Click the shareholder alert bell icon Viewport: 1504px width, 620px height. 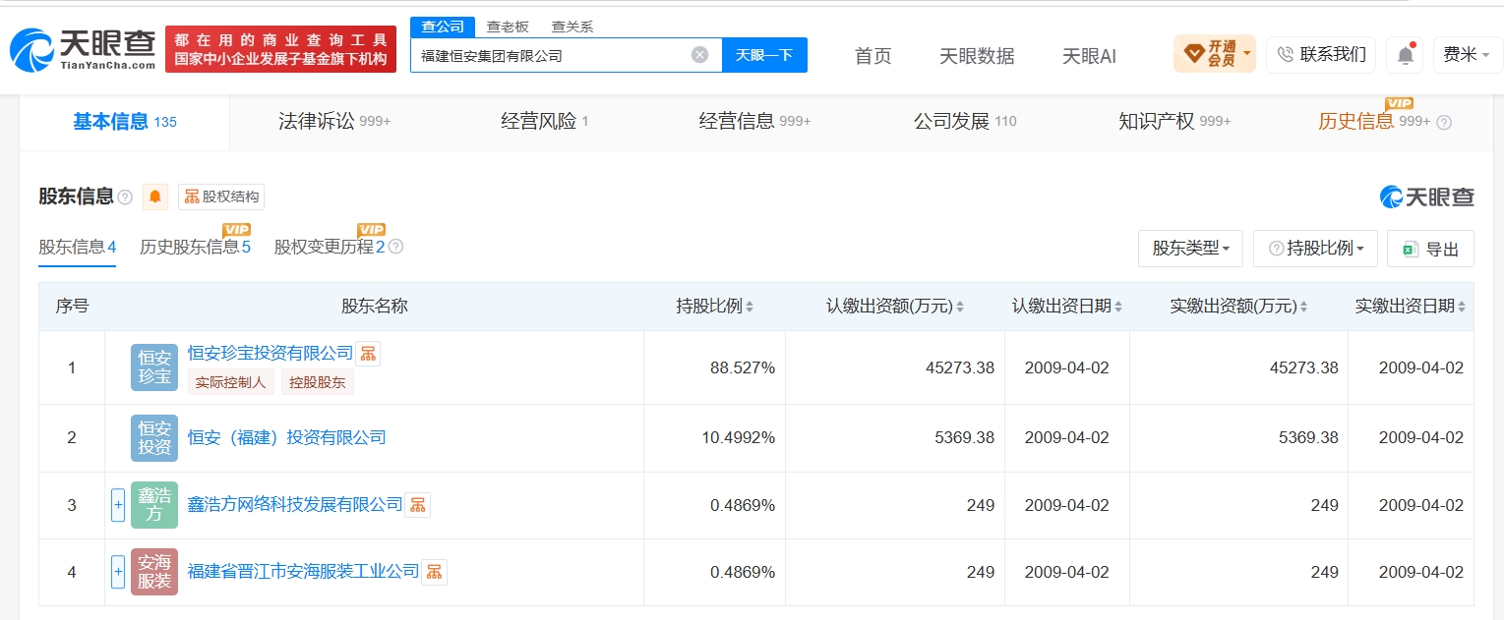pos(155,197)
